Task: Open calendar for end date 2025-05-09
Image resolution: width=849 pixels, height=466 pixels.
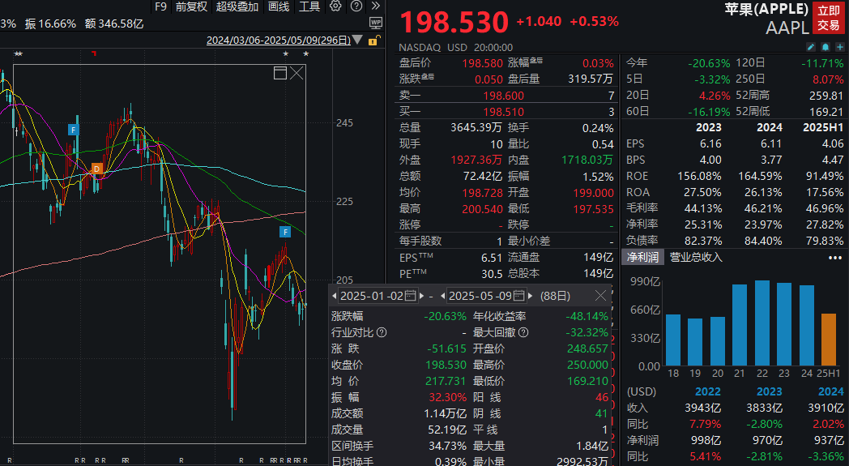Action: (518, 296)
